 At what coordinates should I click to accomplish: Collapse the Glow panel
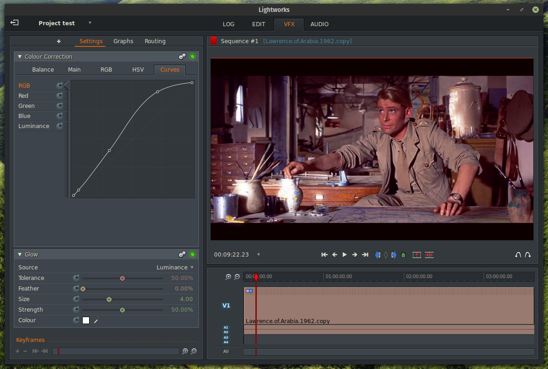coord(20,255)
